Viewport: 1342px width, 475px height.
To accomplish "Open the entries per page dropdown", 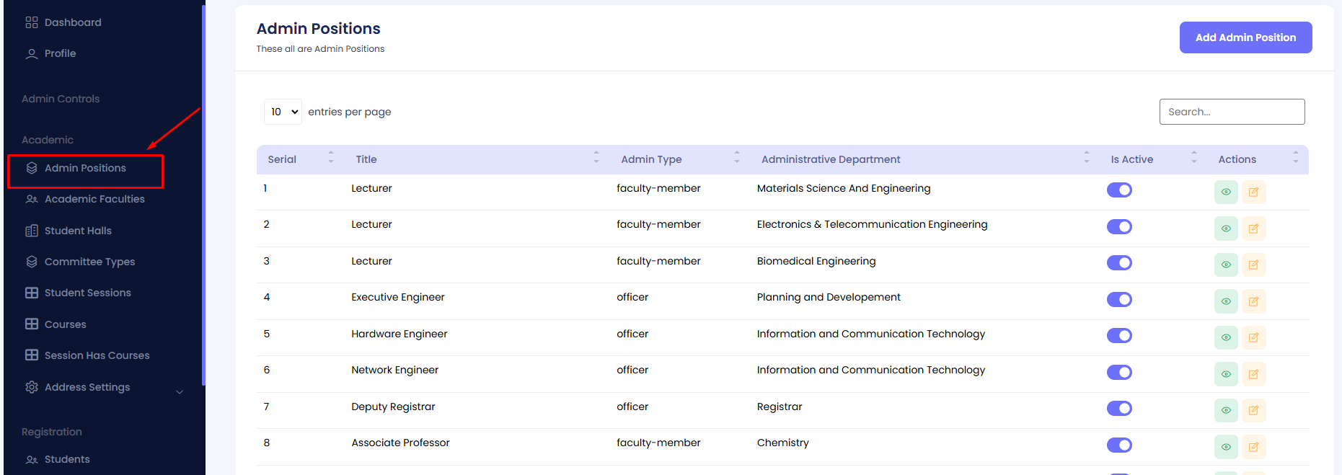I will tap(283, 112).
